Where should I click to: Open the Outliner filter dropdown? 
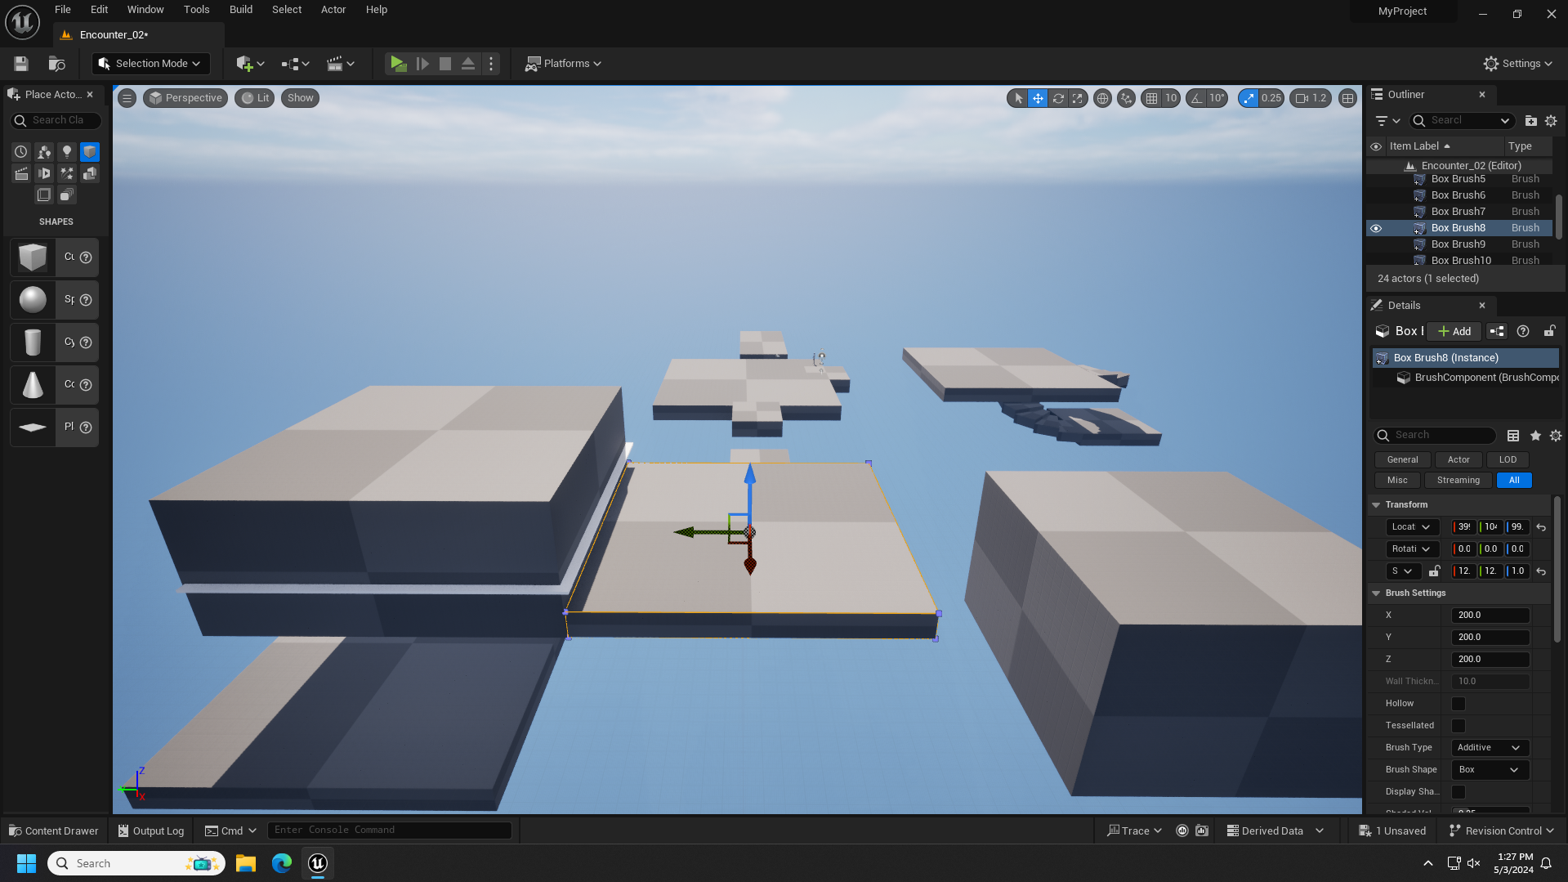click(x=1387, y=120)
